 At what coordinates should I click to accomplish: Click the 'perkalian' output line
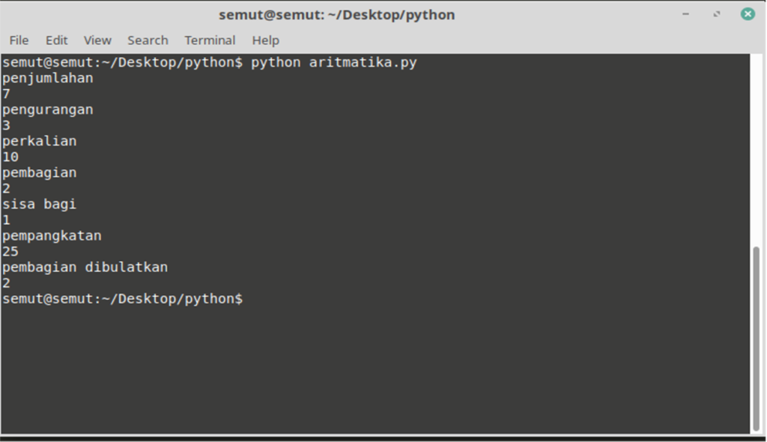pyautogui.click(x=40, y=141)
